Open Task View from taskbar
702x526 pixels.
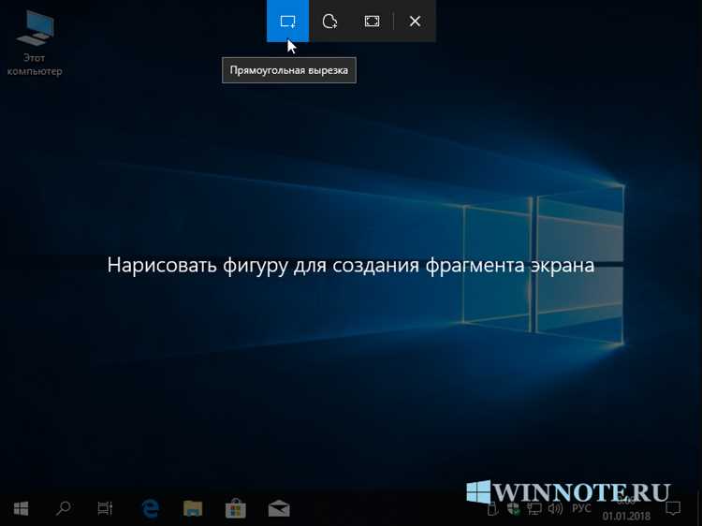click(x=106, y=509)
